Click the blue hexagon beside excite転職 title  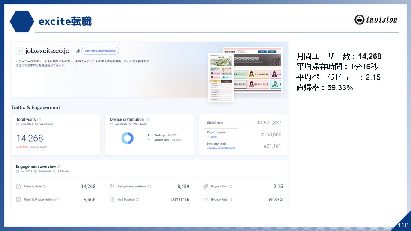coord(22,21)
